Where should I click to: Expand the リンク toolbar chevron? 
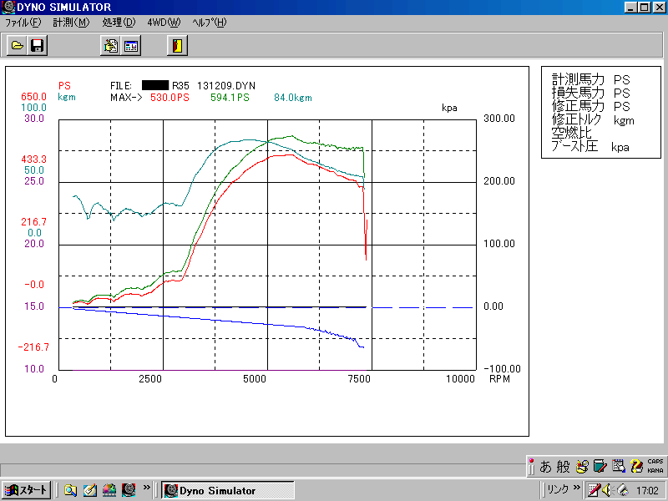[576, 488]
